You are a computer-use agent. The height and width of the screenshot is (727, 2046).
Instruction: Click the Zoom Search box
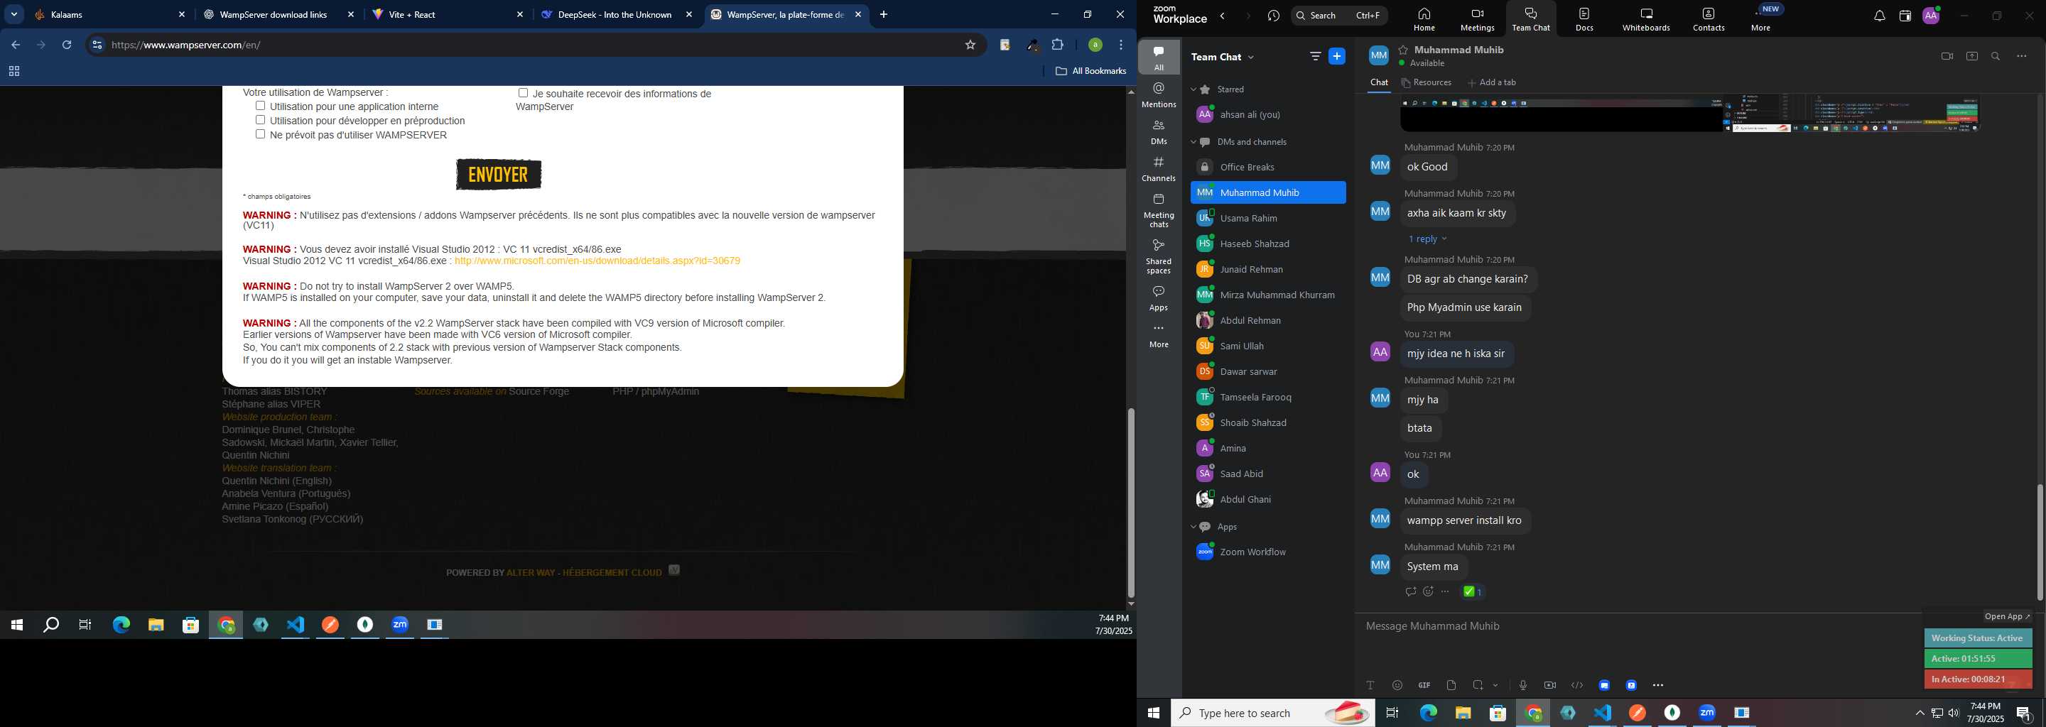1339,16
